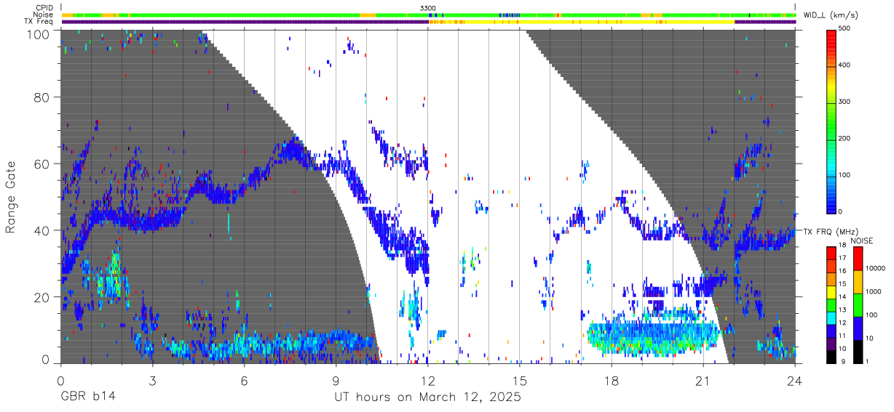
Task: Click the Range Gate y-axis title
Action: [11, 196]
